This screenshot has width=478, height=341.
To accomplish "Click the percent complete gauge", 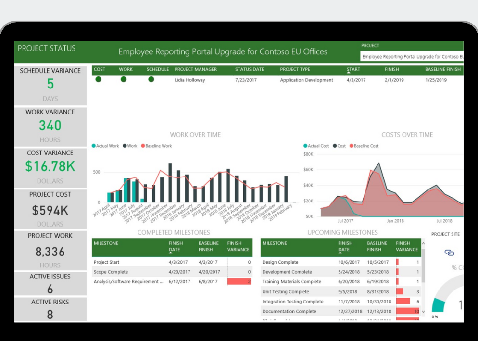I will (448, 292).
